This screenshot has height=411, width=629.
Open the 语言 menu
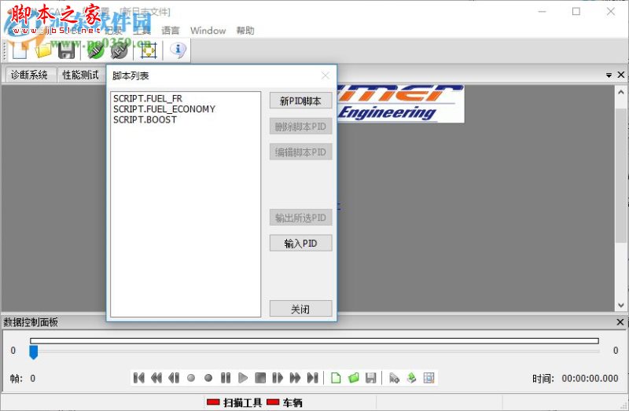pos(170,31)
